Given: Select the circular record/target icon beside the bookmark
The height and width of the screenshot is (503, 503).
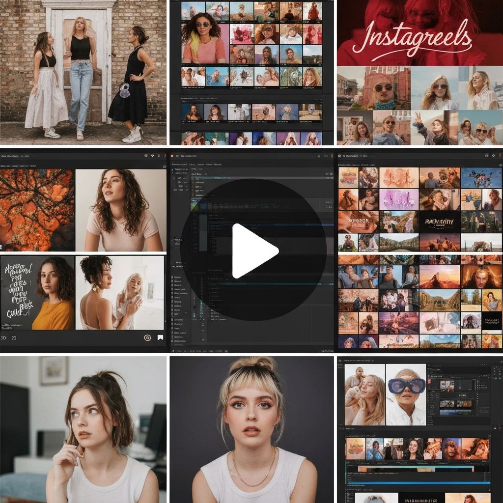Looking at the screenshot, I should 147,337.
